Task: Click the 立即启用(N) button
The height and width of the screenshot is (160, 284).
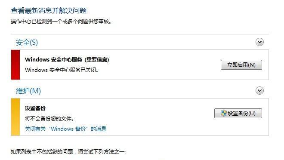Action: click(241, 65)
